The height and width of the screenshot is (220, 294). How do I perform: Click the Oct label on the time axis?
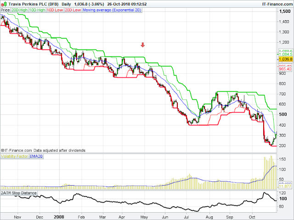(x=252, y=217)
